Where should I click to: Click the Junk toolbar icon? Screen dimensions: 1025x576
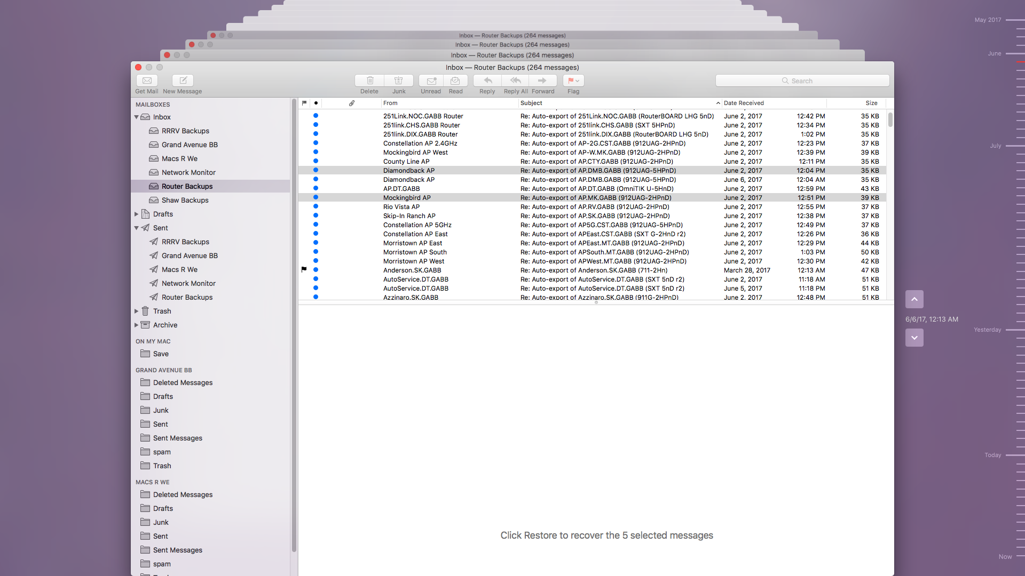tap(399, 81)
